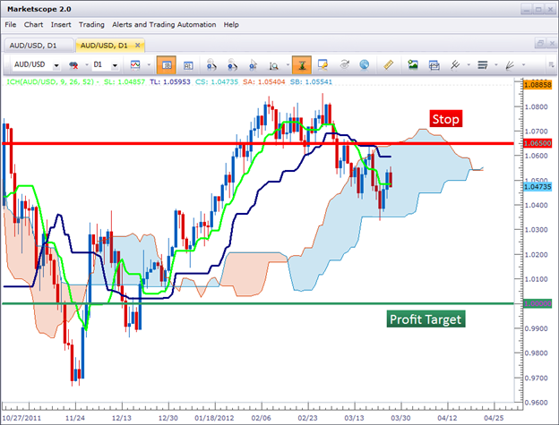559x425 pixels.
Task: Expand the chart type dropdown arrow
Action: [x=149, y=64]
